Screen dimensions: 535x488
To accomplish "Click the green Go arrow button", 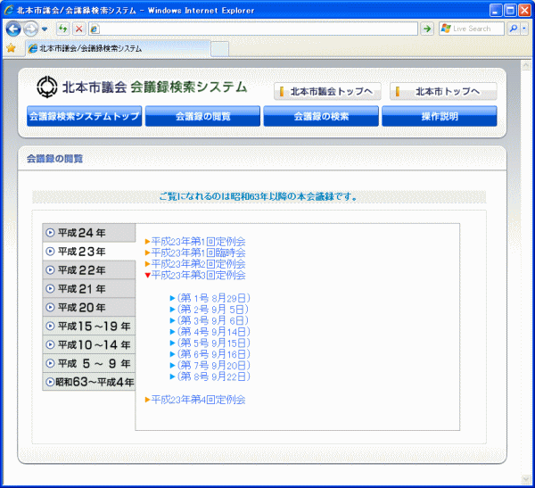I will [x=427, y=29].
